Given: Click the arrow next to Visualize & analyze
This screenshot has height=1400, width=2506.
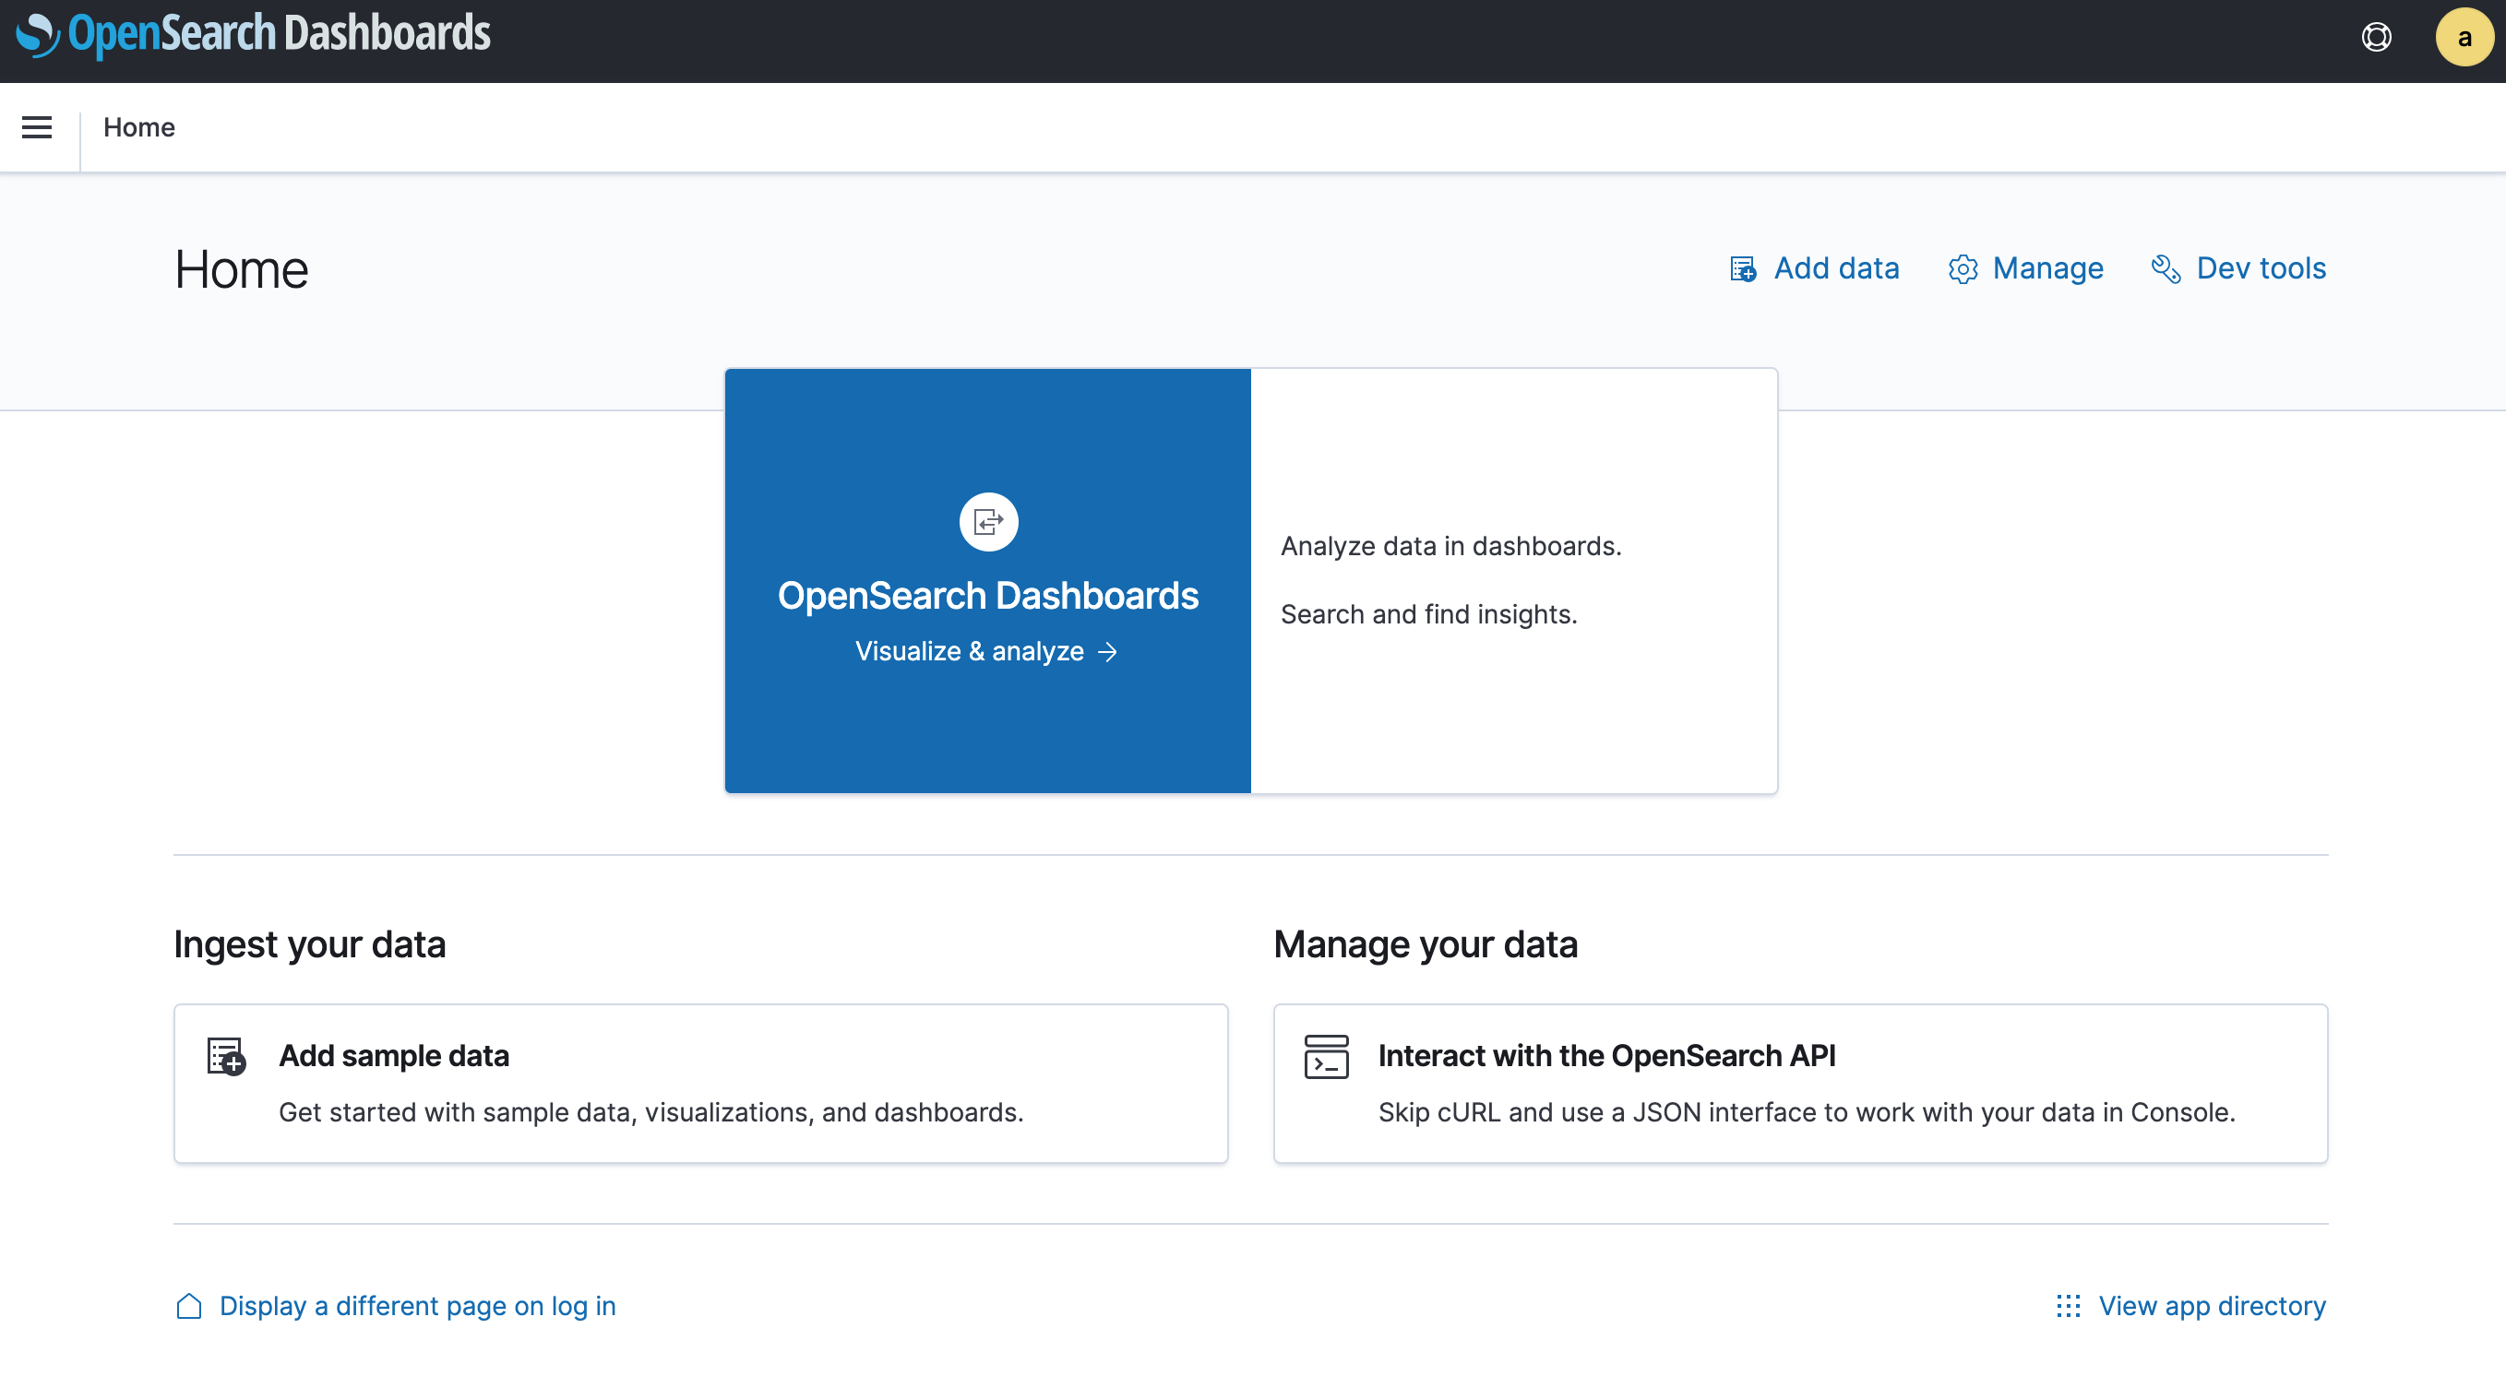Looking at the screenshot, I should (x=1109, y=652).
